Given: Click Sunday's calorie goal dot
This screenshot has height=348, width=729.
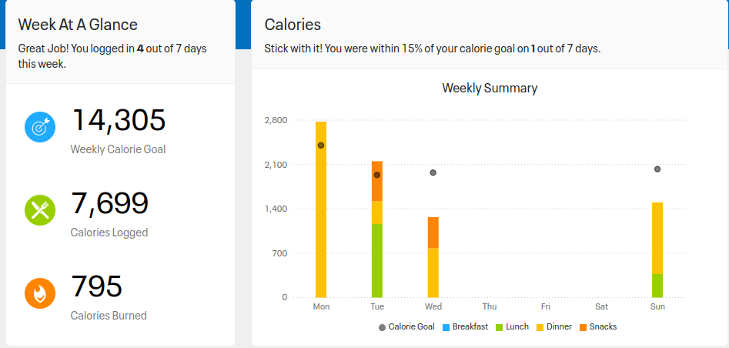Looking at the screenshot, I should click(x=657, y=169).
